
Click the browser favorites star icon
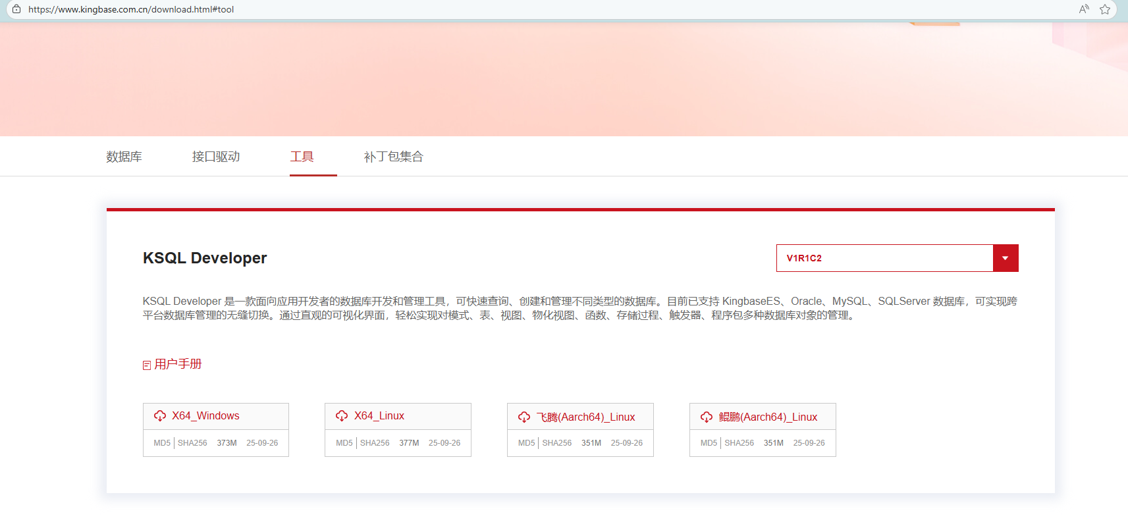click(x=1105, y=9)
